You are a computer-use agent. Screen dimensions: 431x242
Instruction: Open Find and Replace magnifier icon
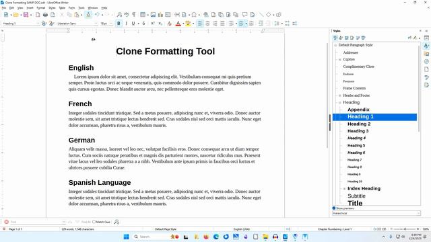point(119,15)
